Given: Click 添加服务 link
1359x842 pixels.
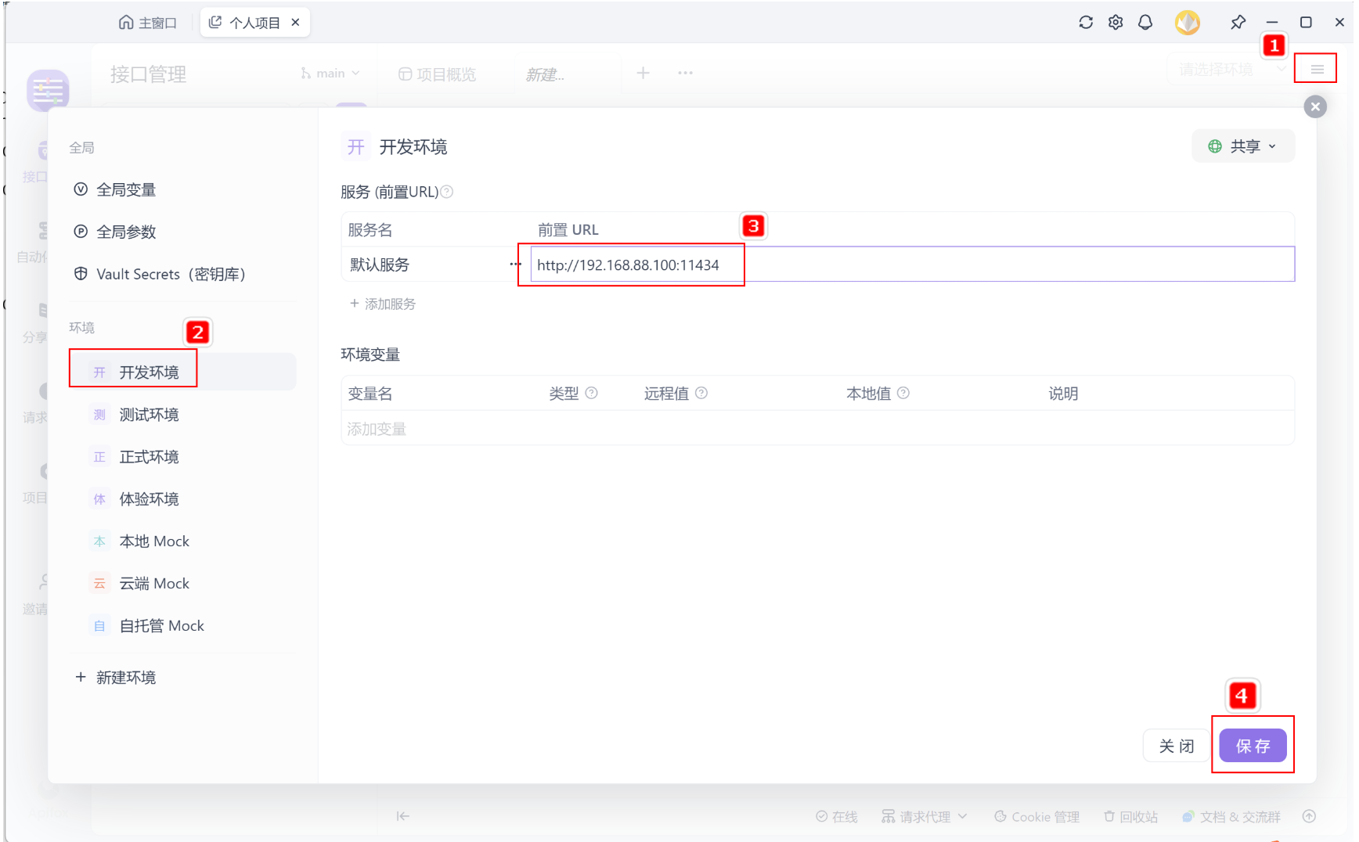Looking at the screenshot, I should click(383, 304).
